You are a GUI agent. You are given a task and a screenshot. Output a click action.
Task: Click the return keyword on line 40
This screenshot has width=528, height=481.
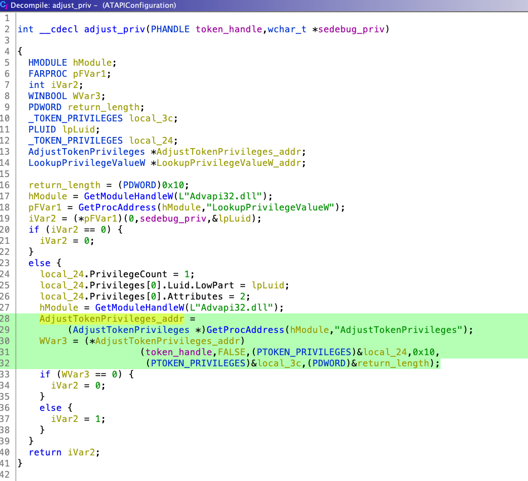click(45, 451)
